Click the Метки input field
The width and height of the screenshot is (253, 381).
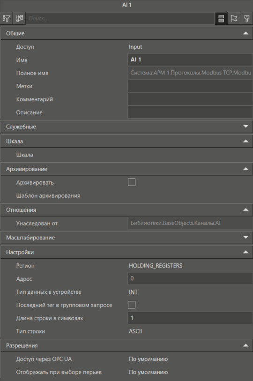[x=190, y=86]
